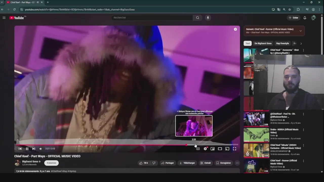Open the zoom magnifier in address bar

click(x=284, y=10)
